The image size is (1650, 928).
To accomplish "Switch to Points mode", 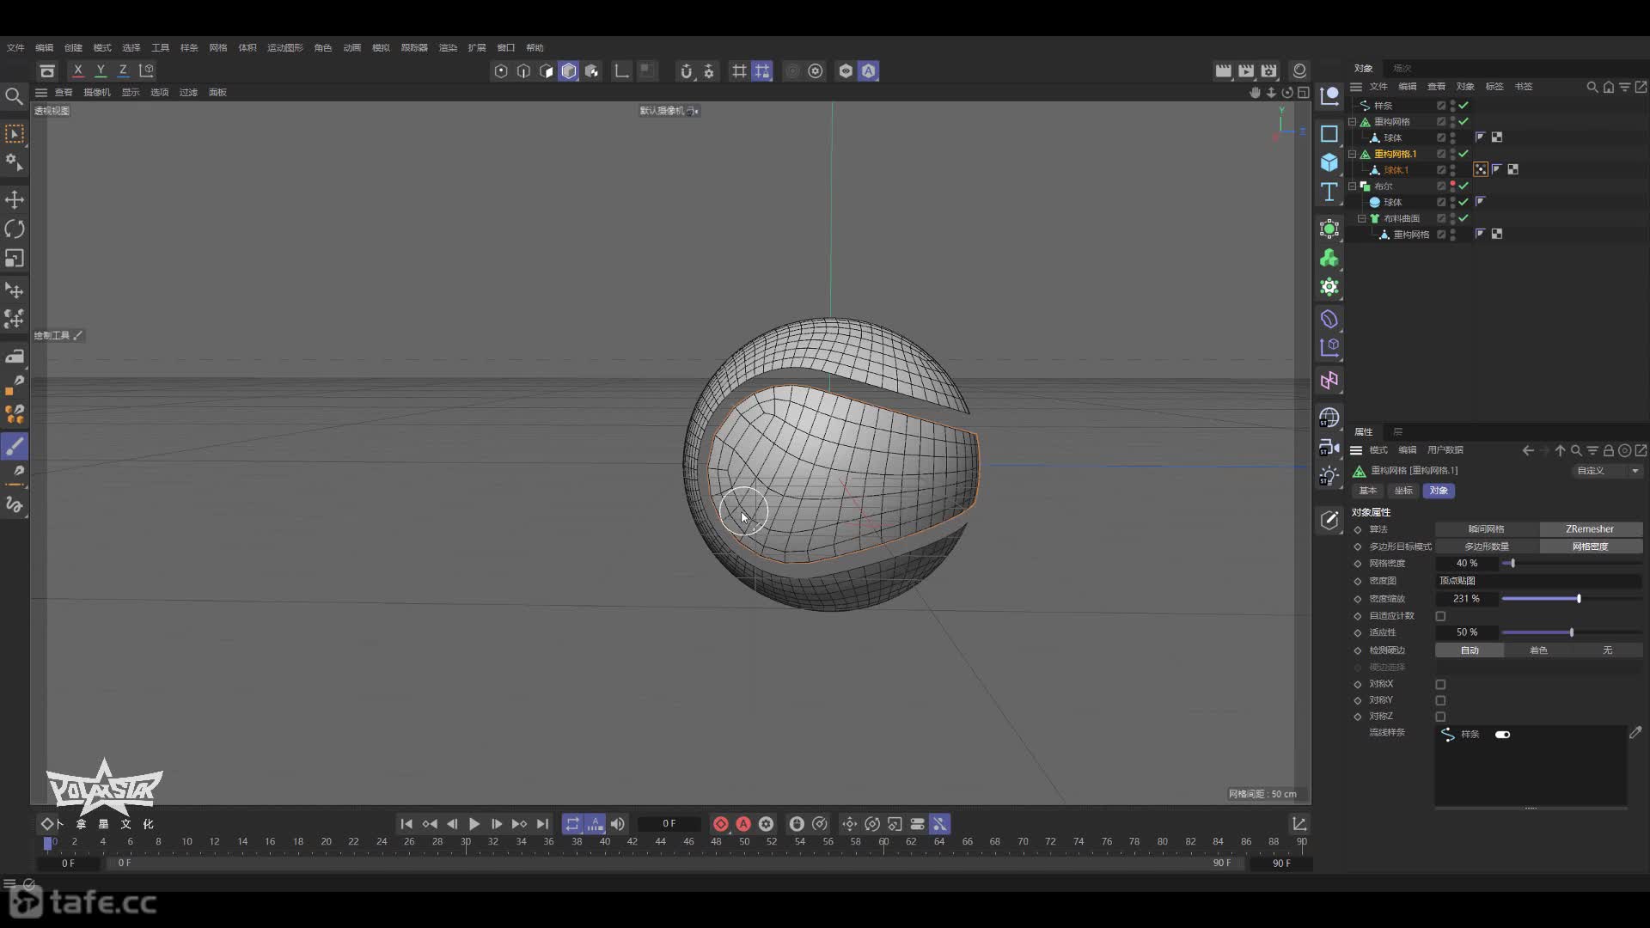I will point(501,71).
